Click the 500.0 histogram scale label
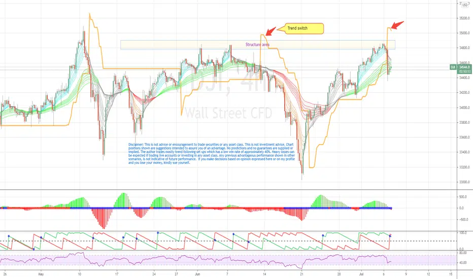Image resolution: width=473 pixels, height=279 pixels. click(x=463, y=197)
